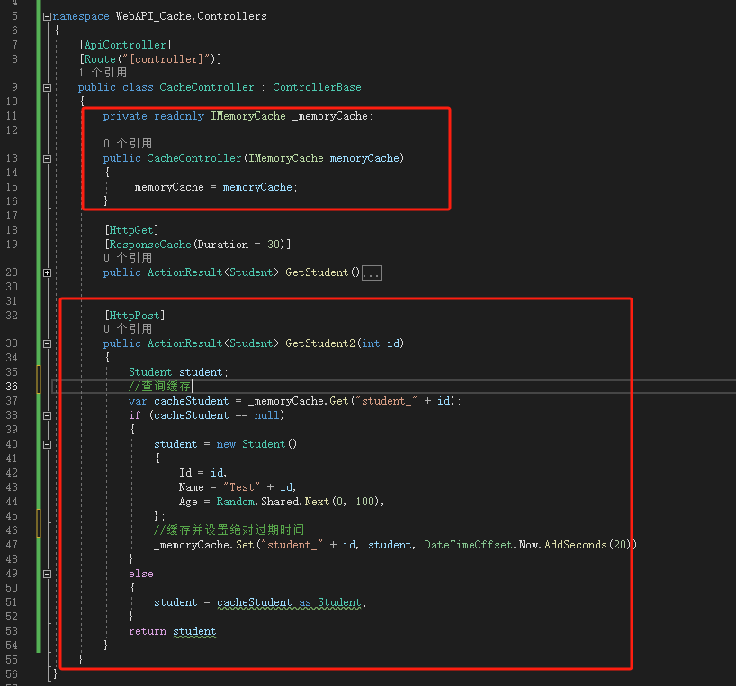Click the underlined 'student' in the return statement
The image size is (736, 686).
tap(195, 631)
